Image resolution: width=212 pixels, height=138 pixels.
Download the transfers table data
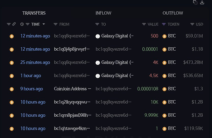click(x=202, y=3)
